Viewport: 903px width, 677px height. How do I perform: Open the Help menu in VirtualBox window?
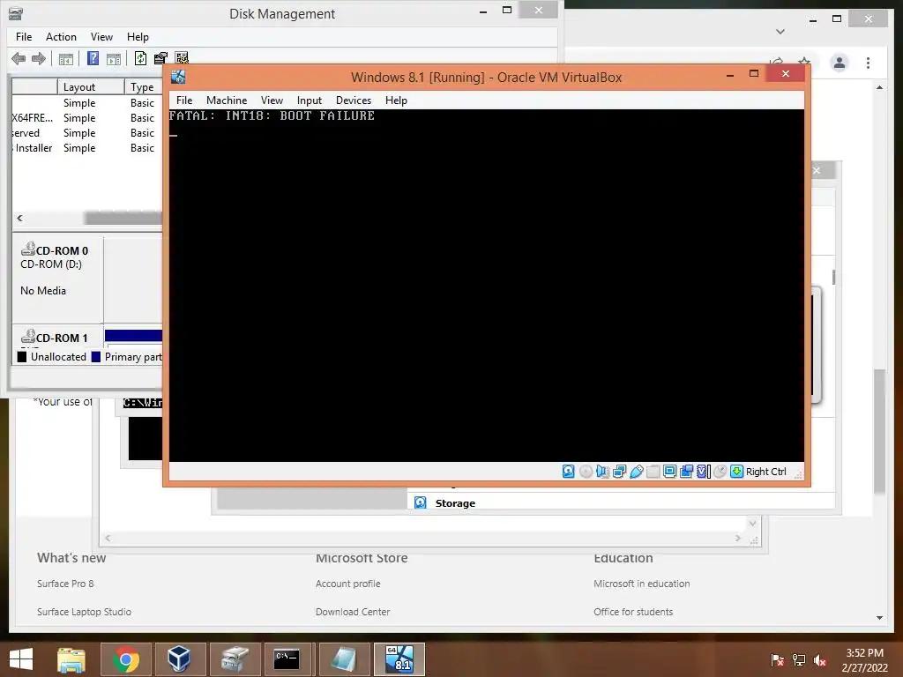[396, 100]
